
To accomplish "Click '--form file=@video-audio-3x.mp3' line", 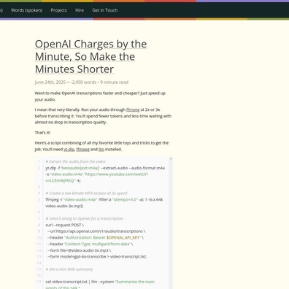I will point(79,250).
